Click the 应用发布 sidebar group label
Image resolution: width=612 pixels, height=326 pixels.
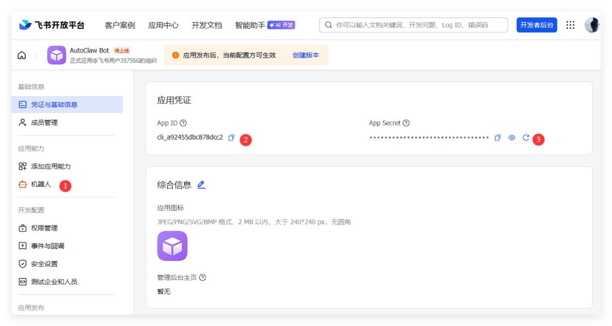tap(31, 308)
